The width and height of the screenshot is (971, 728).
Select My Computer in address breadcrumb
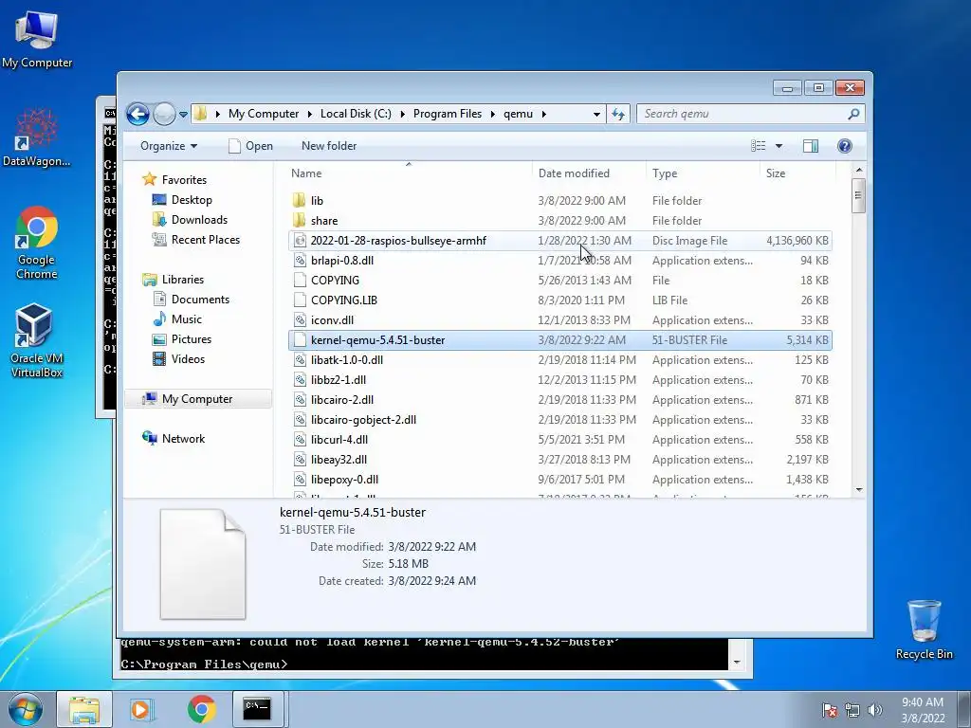(x=264, y=114)
